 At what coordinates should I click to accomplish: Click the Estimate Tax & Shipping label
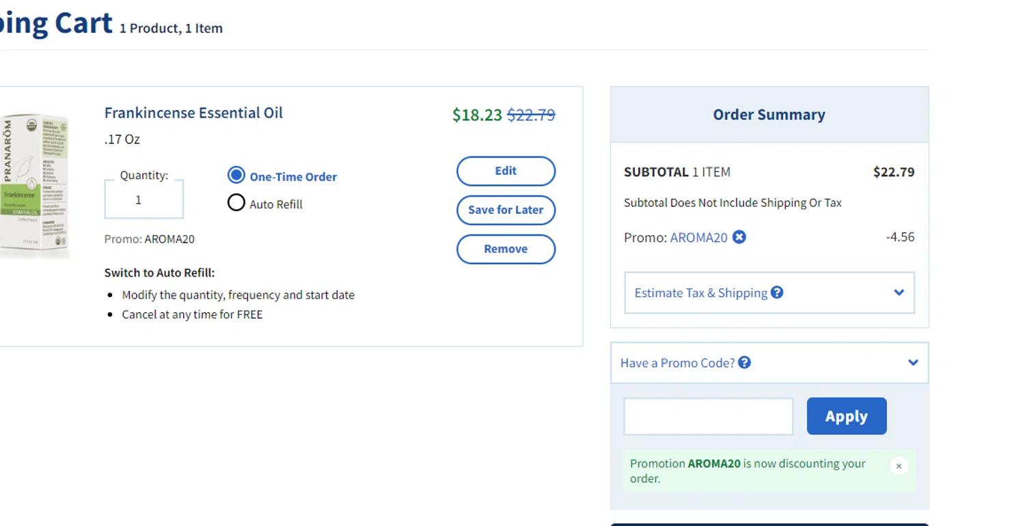point(700,293)
